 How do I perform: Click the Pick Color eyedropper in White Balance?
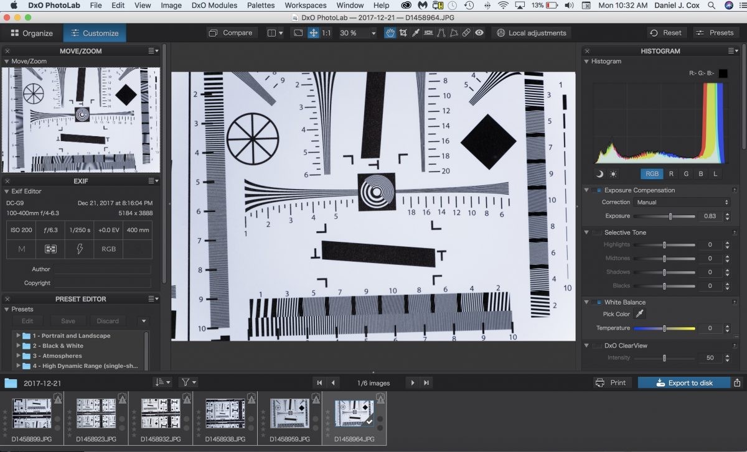click(x=639, y=314)
